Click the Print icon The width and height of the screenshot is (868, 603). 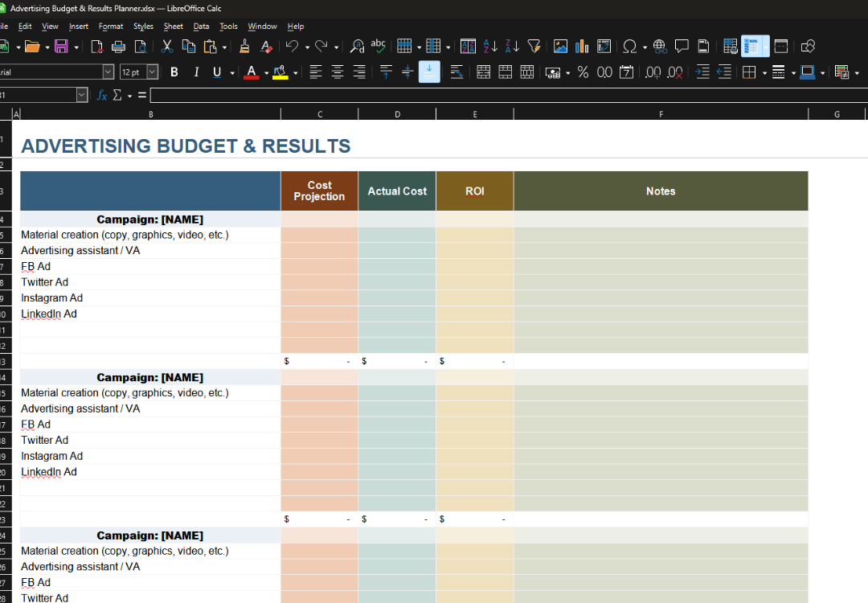118,47
